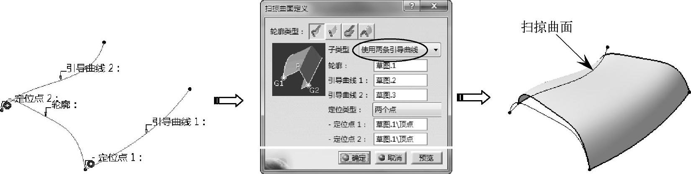691x174 pixels.
Task: Select the third circle profile type icon
Action: [x=350, y=31]
